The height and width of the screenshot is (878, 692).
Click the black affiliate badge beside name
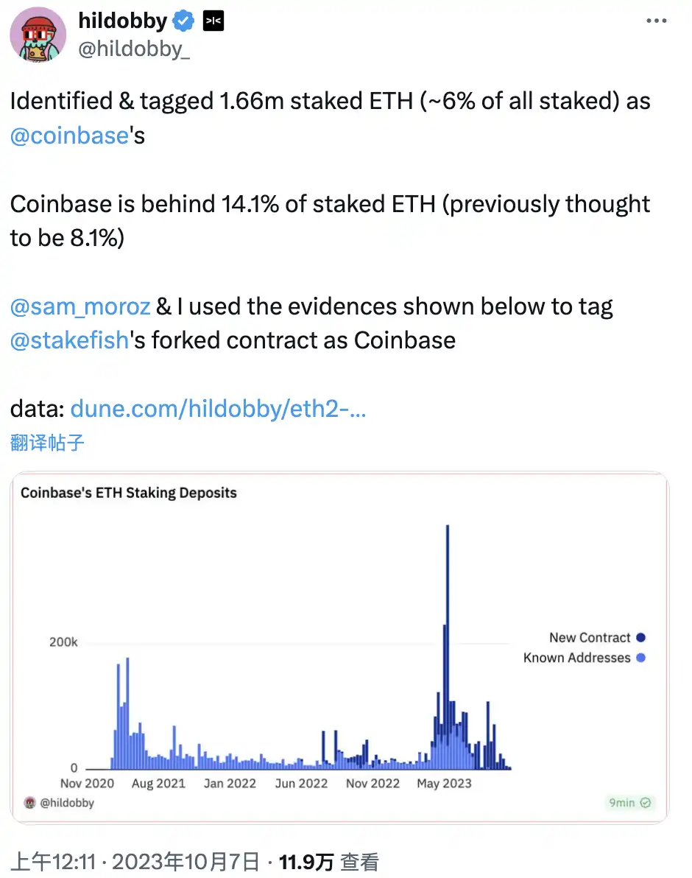click(x=213, y=22)
